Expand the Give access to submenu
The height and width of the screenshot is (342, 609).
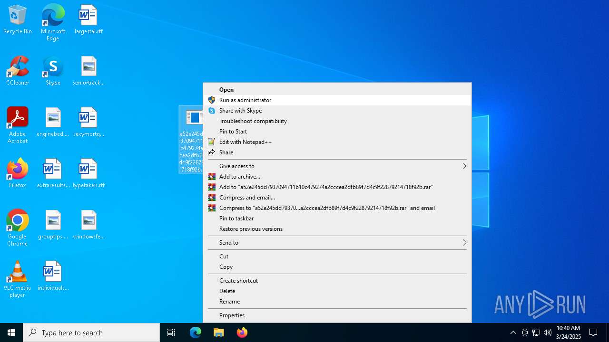click(x=337, y=166)
